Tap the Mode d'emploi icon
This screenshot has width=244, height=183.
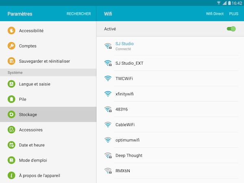[11, 160]
